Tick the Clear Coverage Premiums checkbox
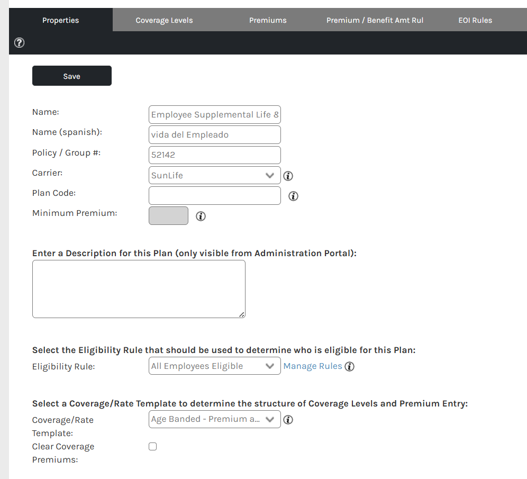Image resolution: width=527 pixels, height=479 pixels. tap(152, 446)
